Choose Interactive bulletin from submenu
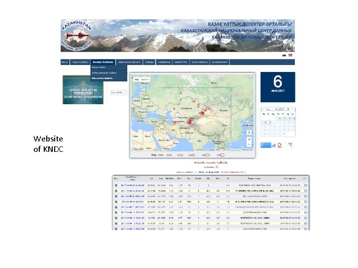The width and height of the screenshot is (358, 268). [x=109, y=78]
